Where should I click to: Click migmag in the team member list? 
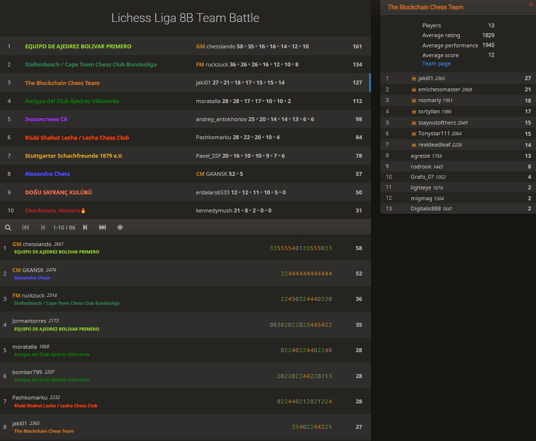421,198
